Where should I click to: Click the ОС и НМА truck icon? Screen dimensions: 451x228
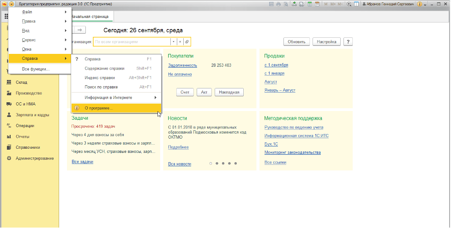[x=8, y=104]
